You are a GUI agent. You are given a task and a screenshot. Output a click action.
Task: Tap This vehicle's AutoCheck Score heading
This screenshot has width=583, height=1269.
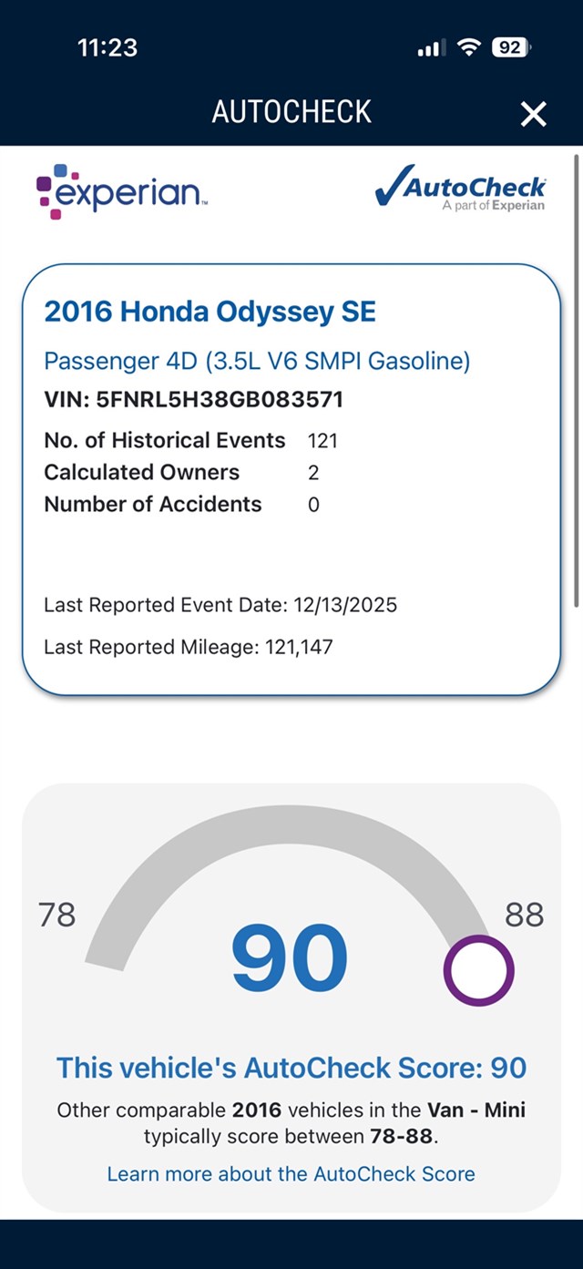click(291, 1068)
